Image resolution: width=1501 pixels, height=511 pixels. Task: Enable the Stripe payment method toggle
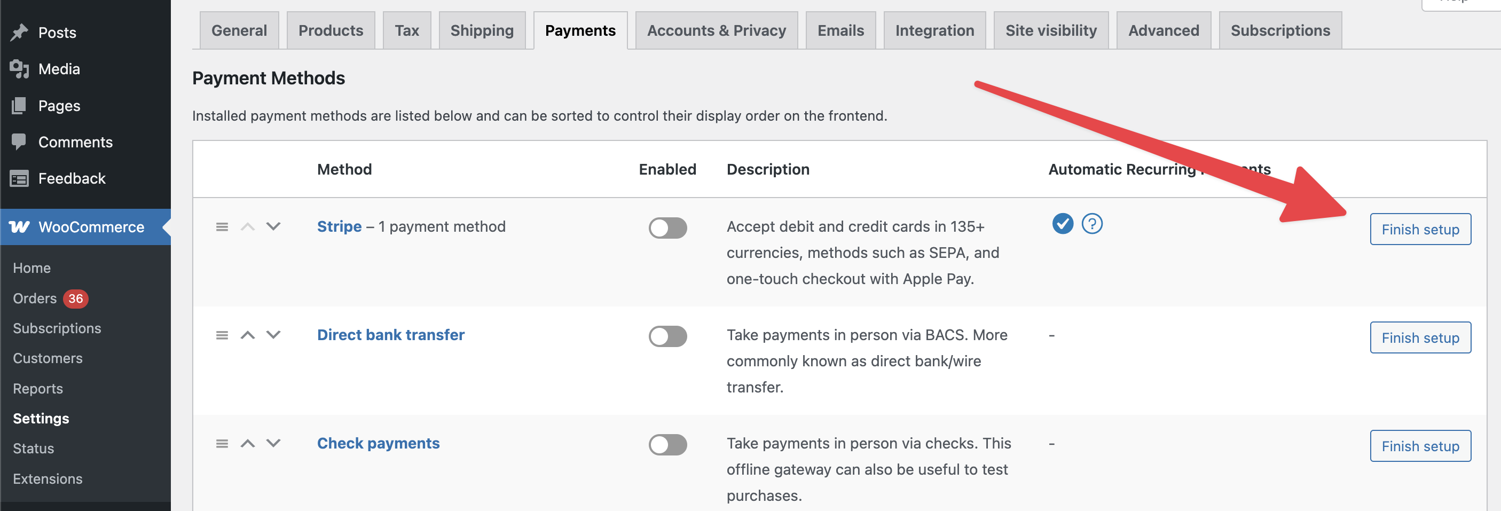(667, 229)
